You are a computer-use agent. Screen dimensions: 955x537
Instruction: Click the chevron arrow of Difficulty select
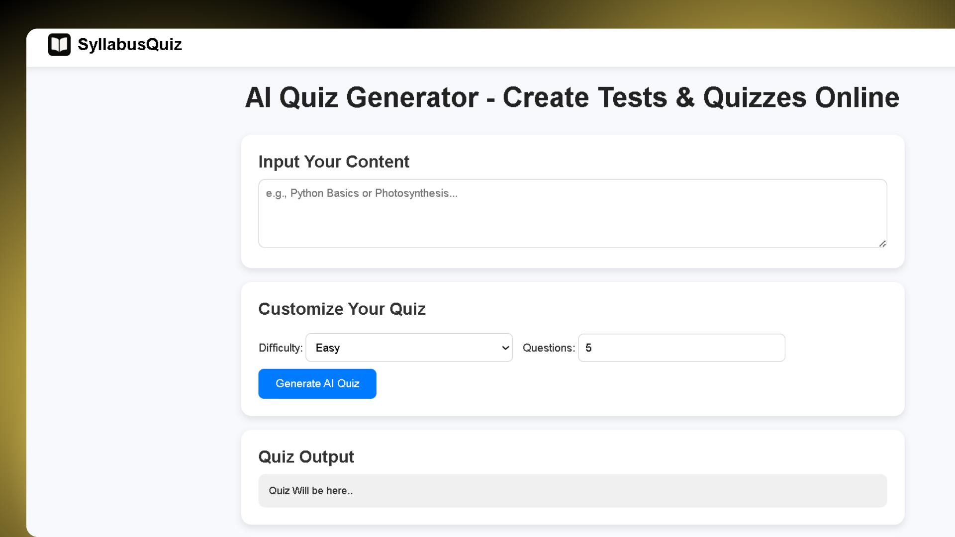(505, 348)
